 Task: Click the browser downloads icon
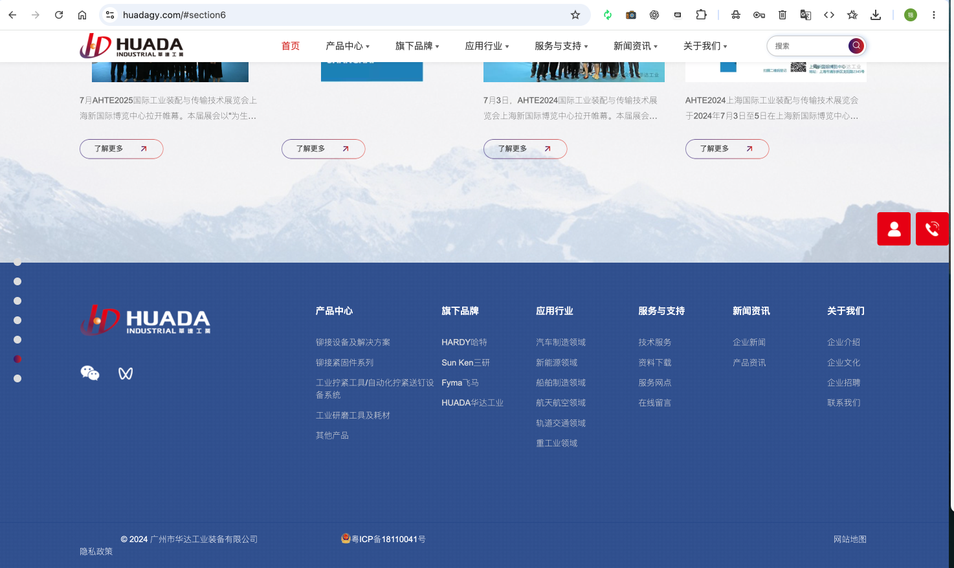pyautogui.click(x=876, y=15)
